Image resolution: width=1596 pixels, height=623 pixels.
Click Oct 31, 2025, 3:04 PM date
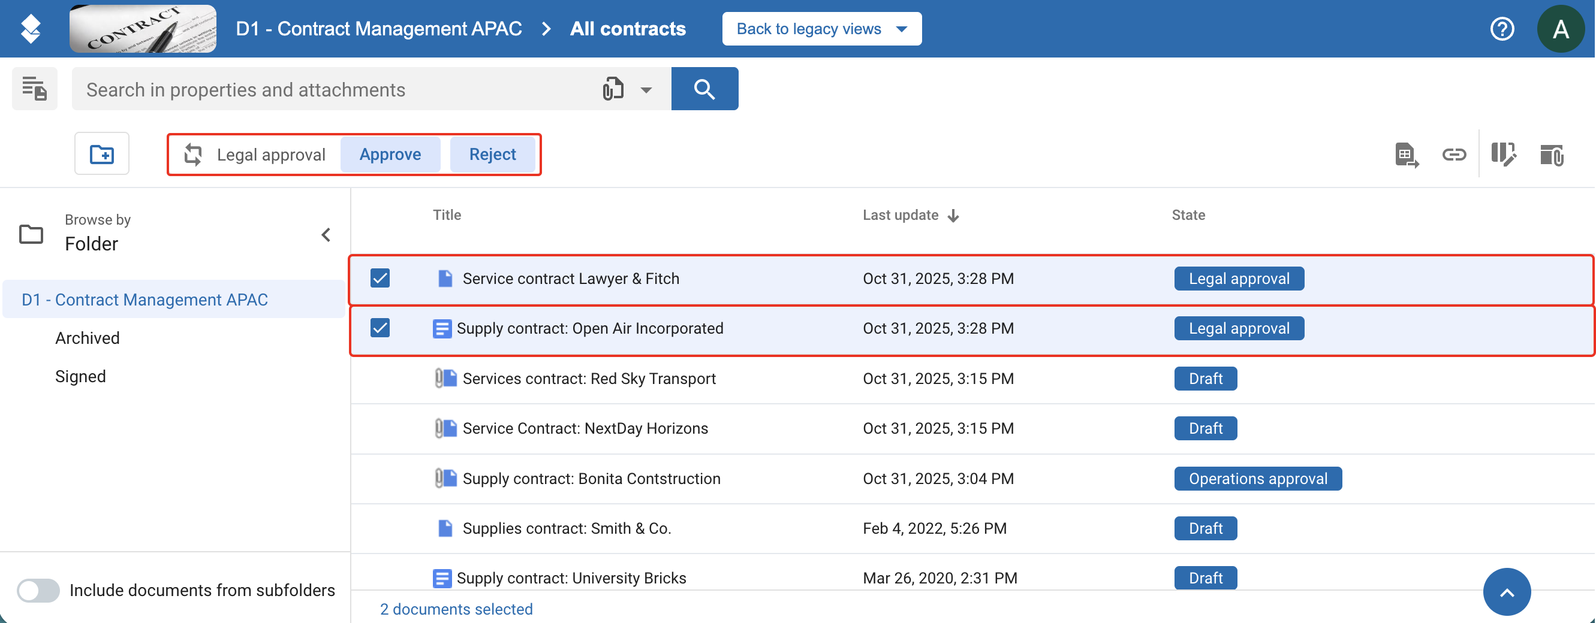click(938, 479)
